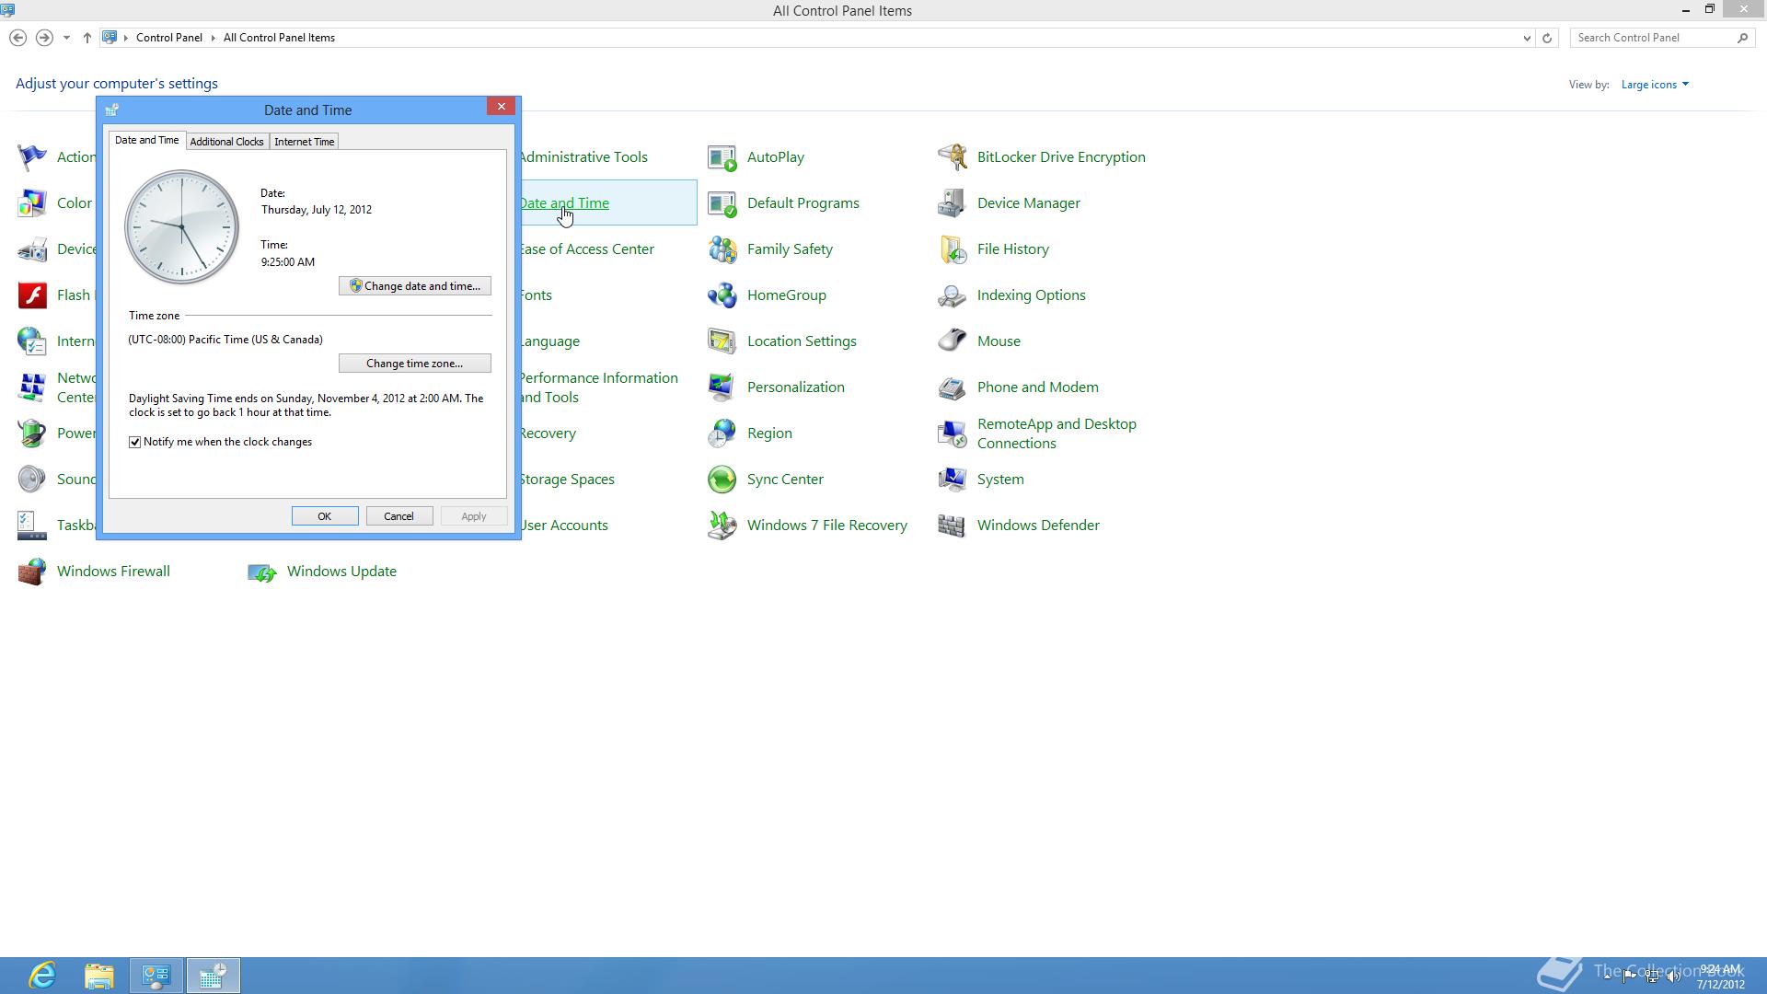
Task: Open the Ease of Access Center link
Action: [x=587, y=249]
